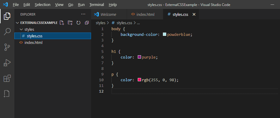
Task: Refresh the Explorer file tree
Action: 78,23
